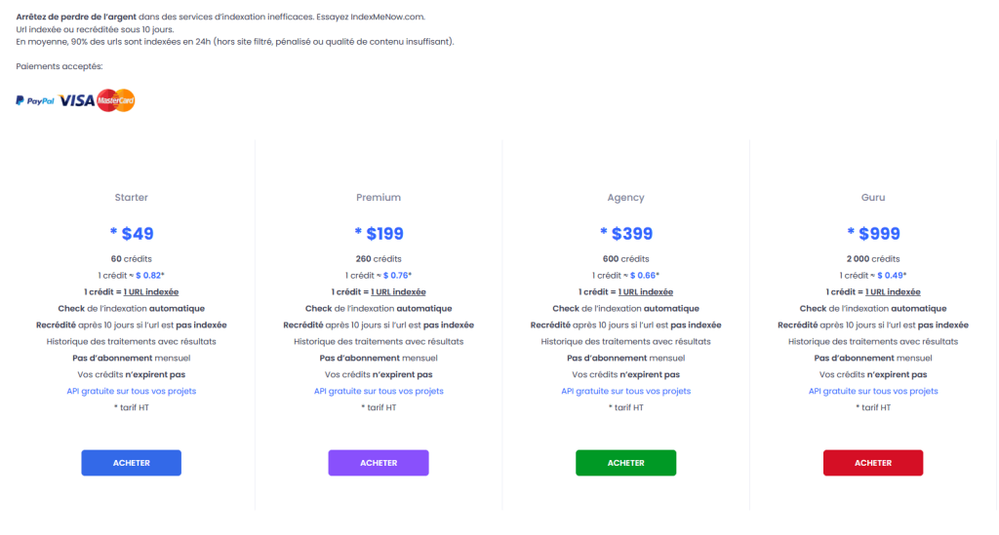The width and height of the screenshot is (999, 535).
Task: Click the $199 Premium price
Action: coord(383,234)
